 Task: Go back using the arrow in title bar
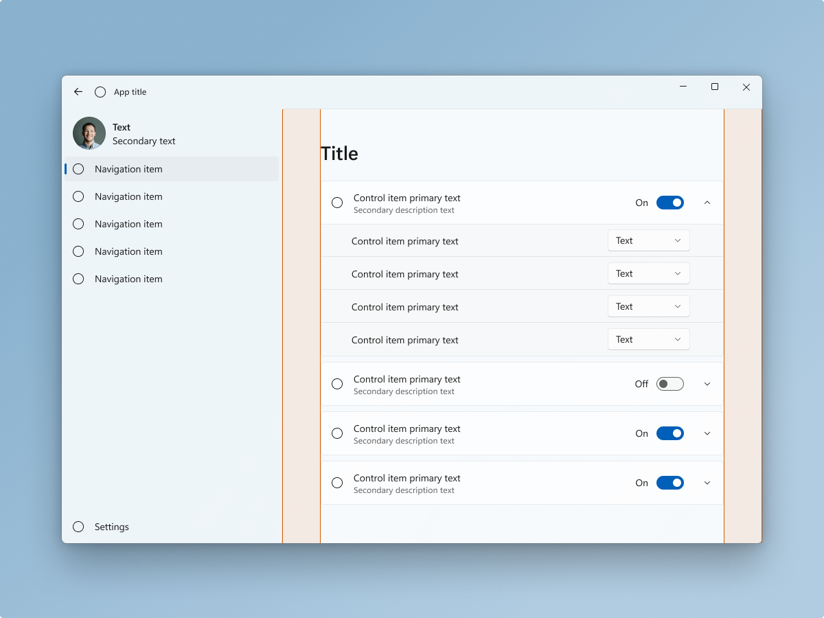point(78,92)
